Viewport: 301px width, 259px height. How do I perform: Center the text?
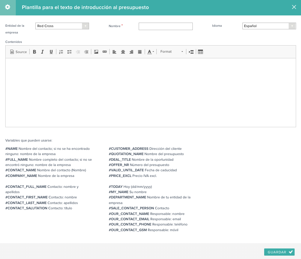[x=123, y=52]
